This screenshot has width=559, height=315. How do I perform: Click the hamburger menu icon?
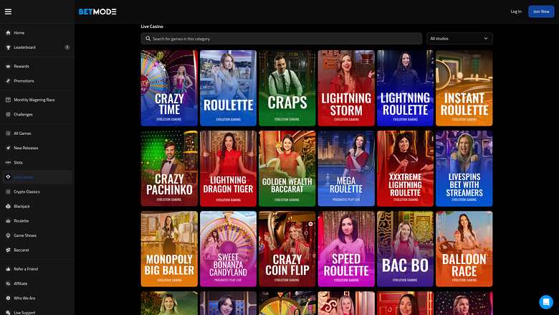[x=8, y=11]
